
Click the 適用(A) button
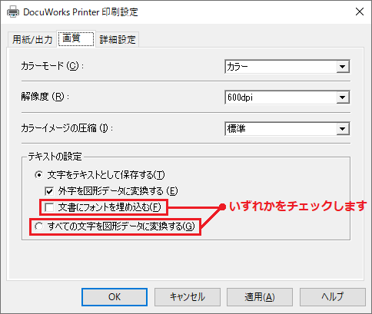260,297
